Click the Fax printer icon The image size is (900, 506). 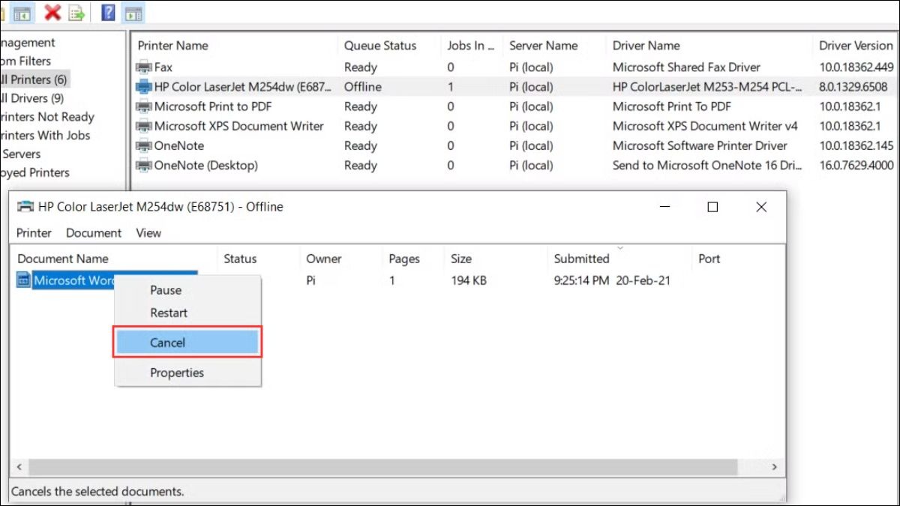coord(143,67)
